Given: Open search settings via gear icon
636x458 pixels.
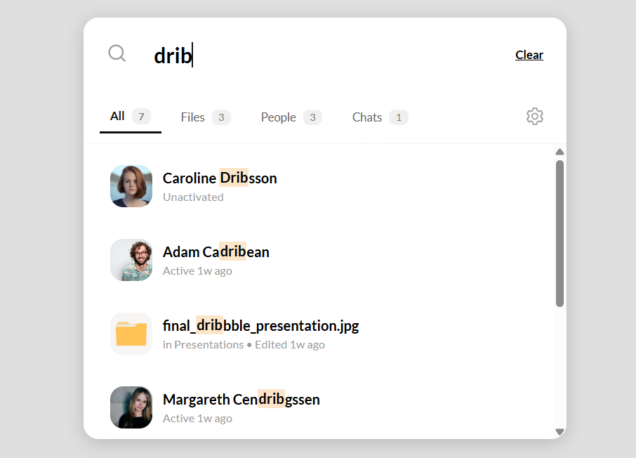Looking at the screenshot, I should [x=534, y=117].
